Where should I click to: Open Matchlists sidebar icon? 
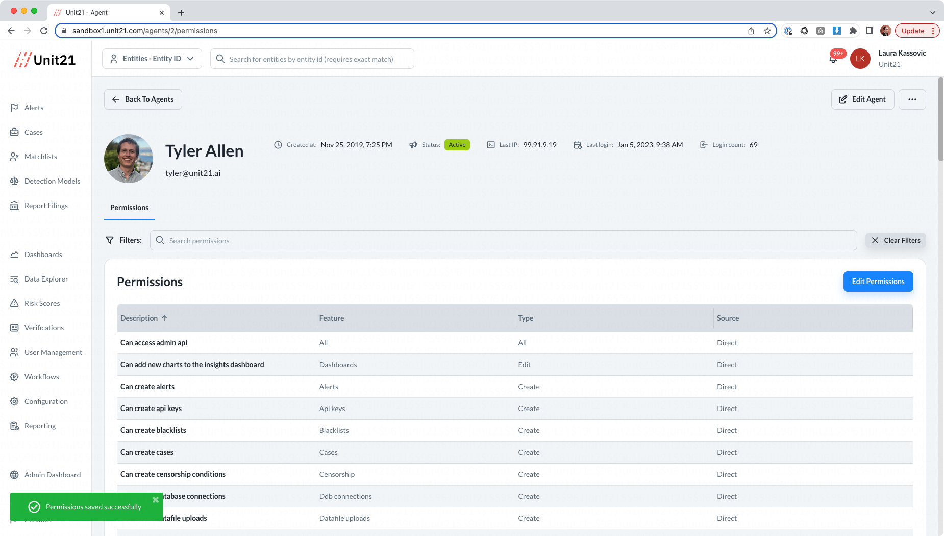pyautogui.click(x=14, y=157)
